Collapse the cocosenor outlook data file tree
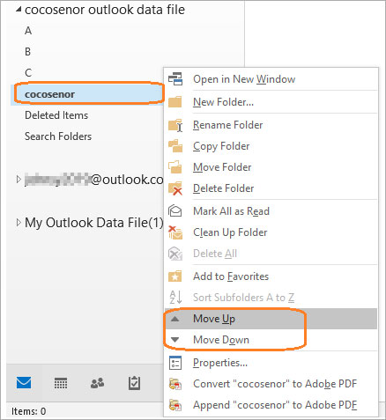386x420 pixels. click(x=19, y=10)
